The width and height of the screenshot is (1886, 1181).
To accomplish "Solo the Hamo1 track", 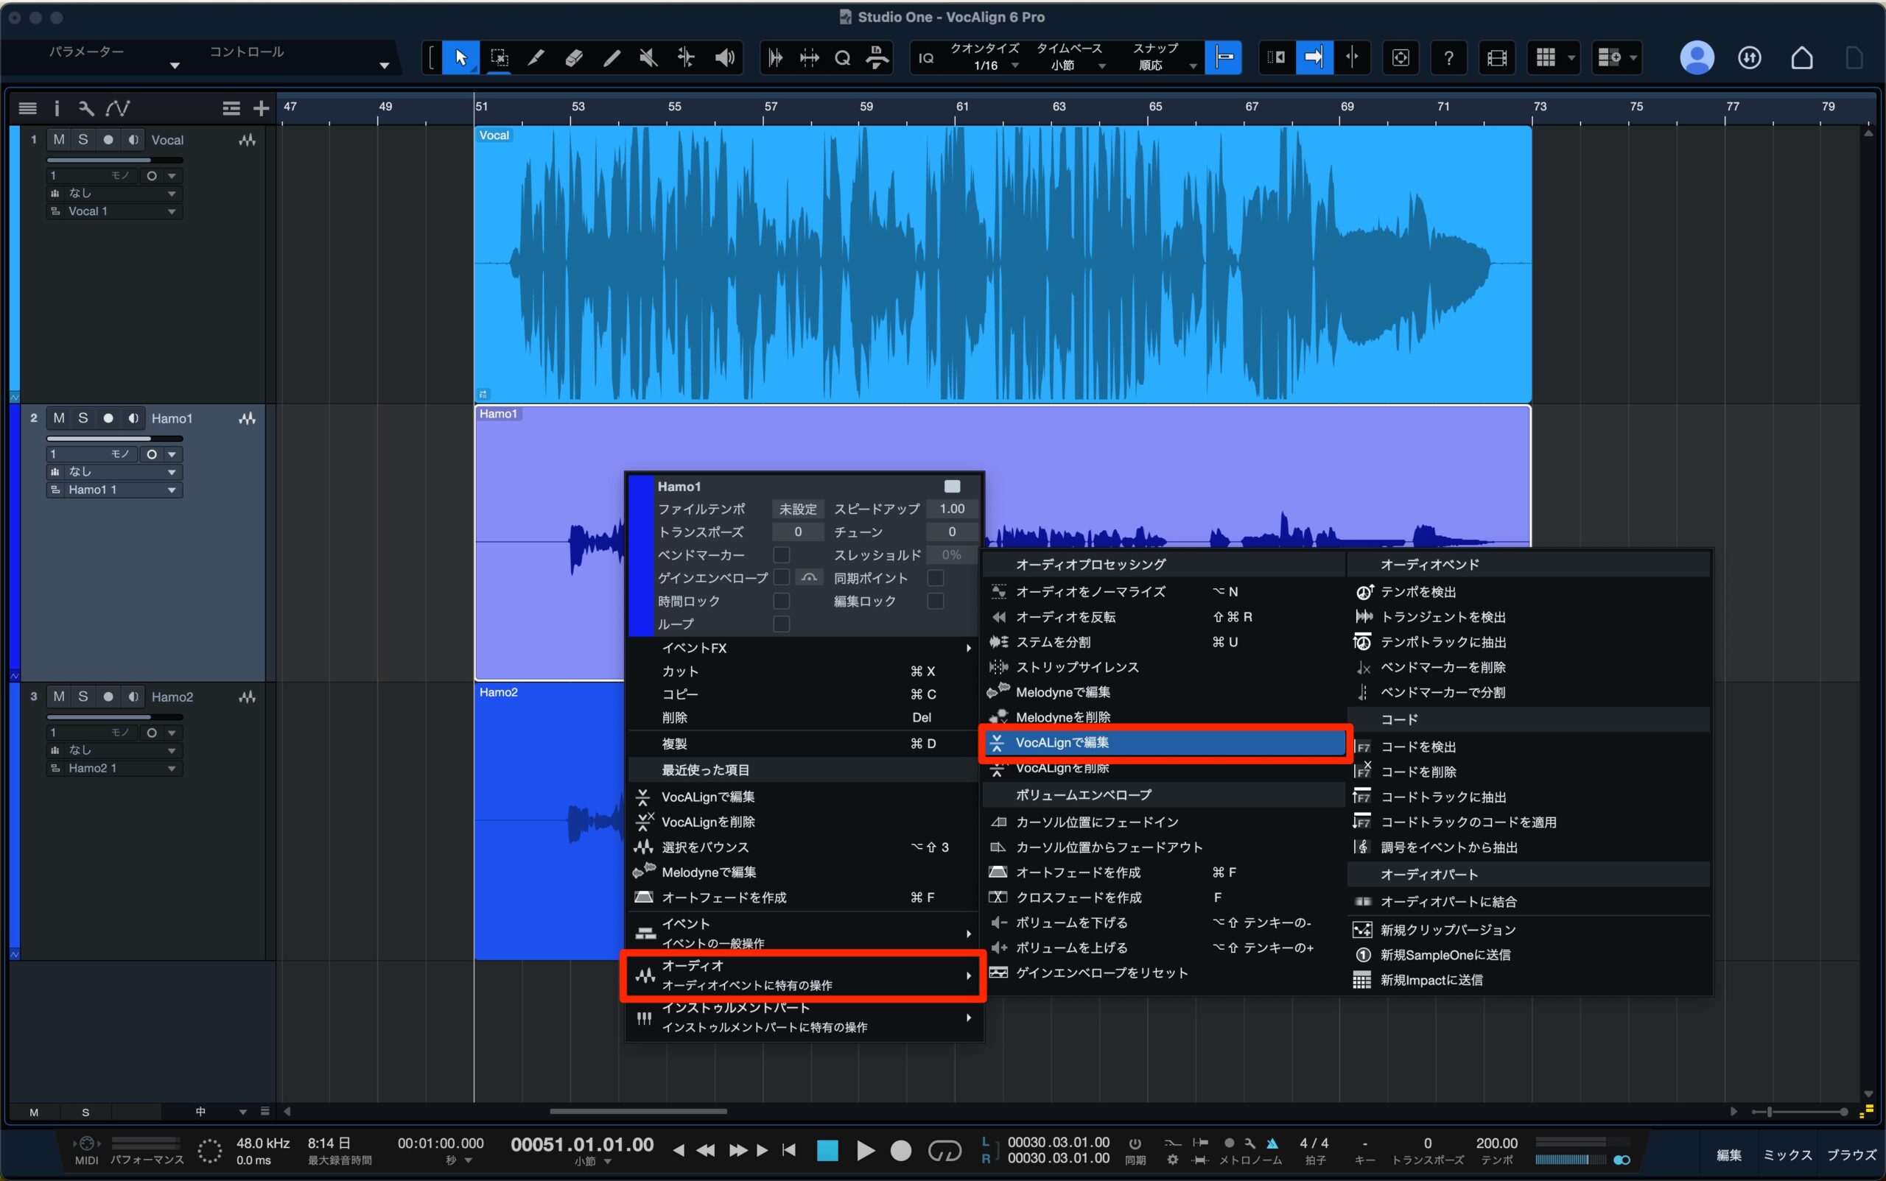I will [x=83, y=418].
